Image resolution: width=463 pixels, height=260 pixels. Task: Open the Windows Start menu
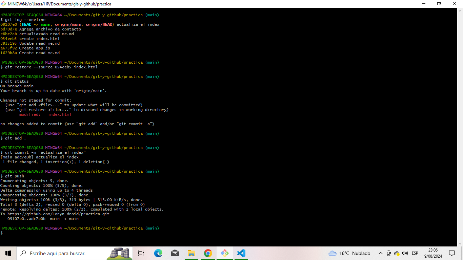click(x=8, y=253)
